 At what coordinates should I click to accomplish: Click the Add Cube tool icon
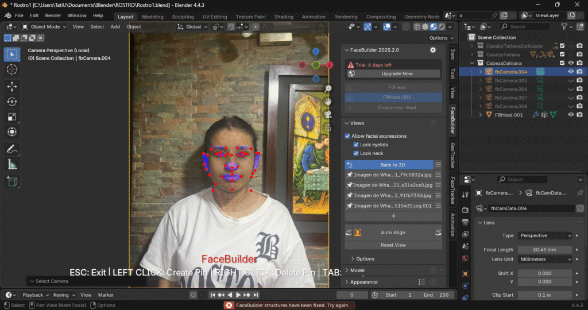click(12, 181)
